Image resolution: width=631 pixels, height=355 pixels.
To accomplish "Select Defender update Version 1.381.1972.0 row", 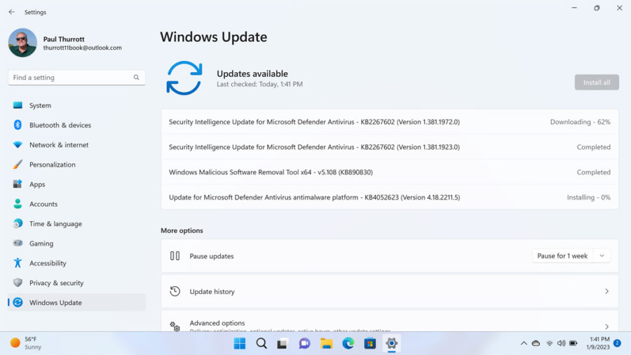I will pyautogui.click(x=390, y=122).
